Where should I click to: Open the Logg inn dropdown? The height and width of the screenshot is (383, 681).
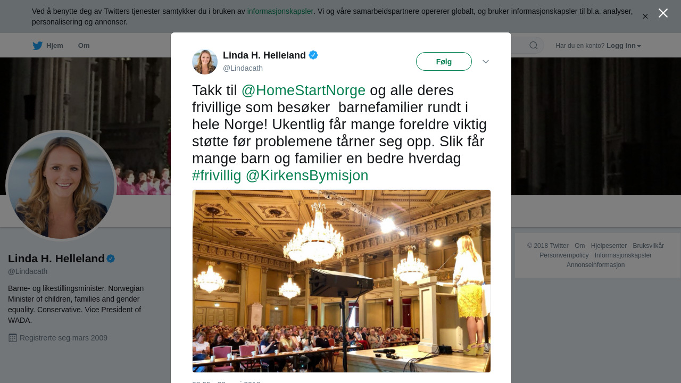click(624, 46)
